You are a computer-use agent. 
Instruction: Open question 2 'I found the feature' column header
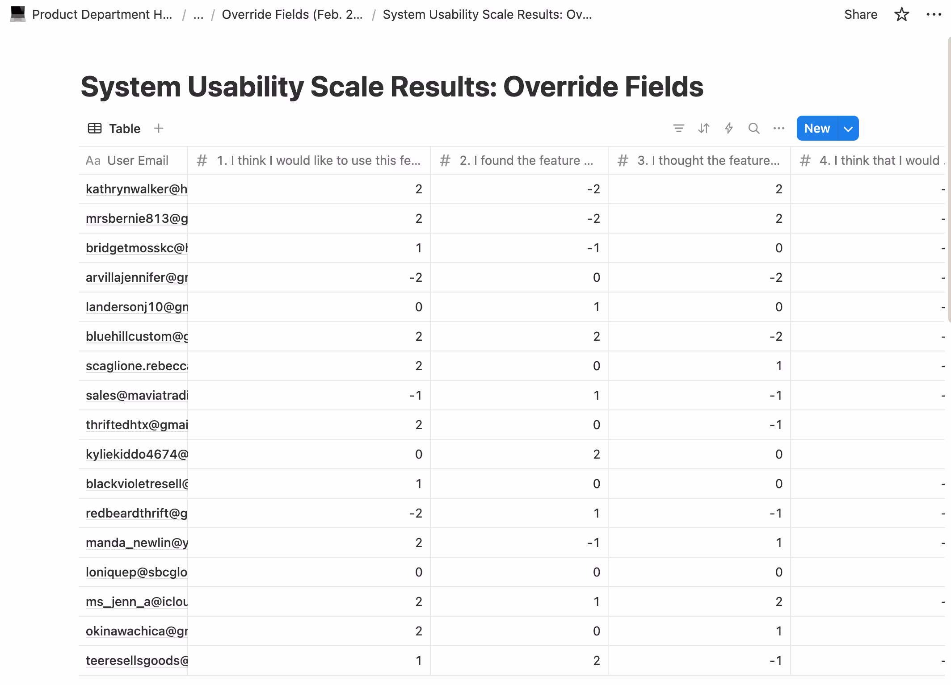[518, 160]
